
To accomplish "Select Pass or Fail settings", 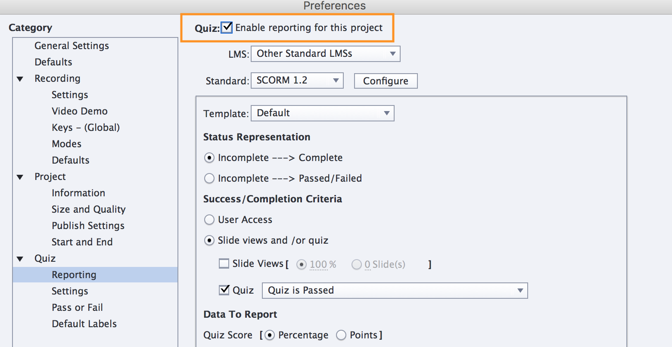I will (x=77, y=307).
